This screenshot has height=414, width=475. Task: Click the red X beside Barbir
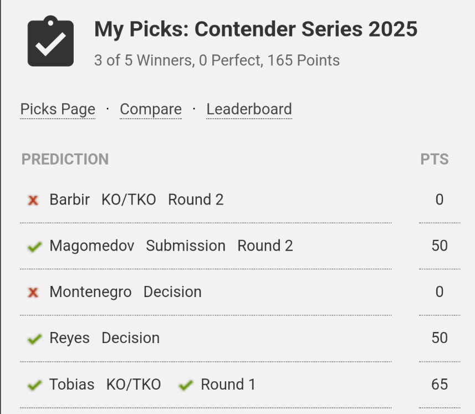(x=33, y=200)
